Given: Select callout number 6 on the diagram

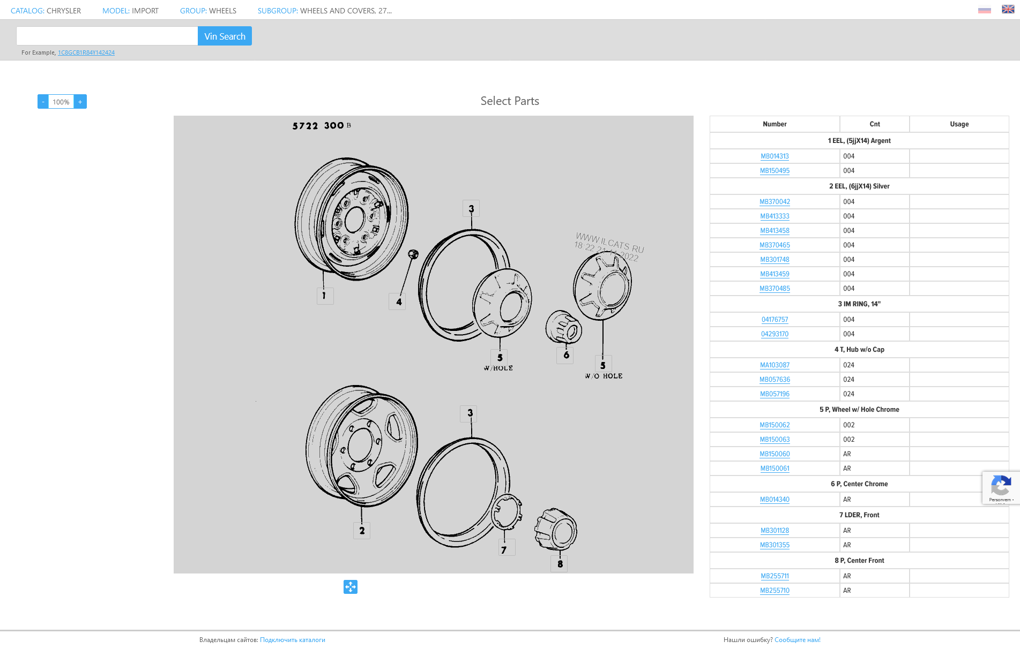Looking at the screenshot, I should click(565, 355).
